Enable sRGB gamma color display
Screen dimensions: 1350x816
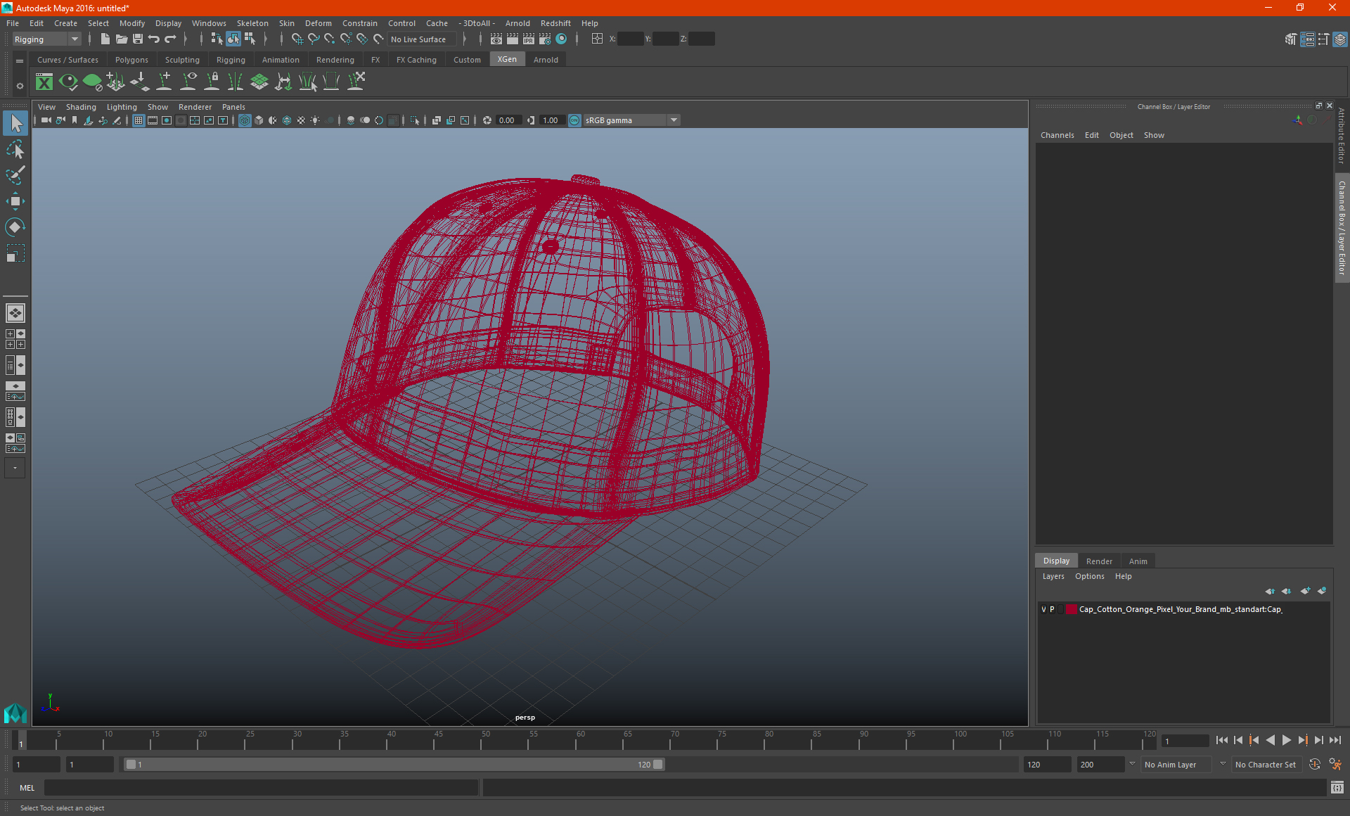point(574,120)
